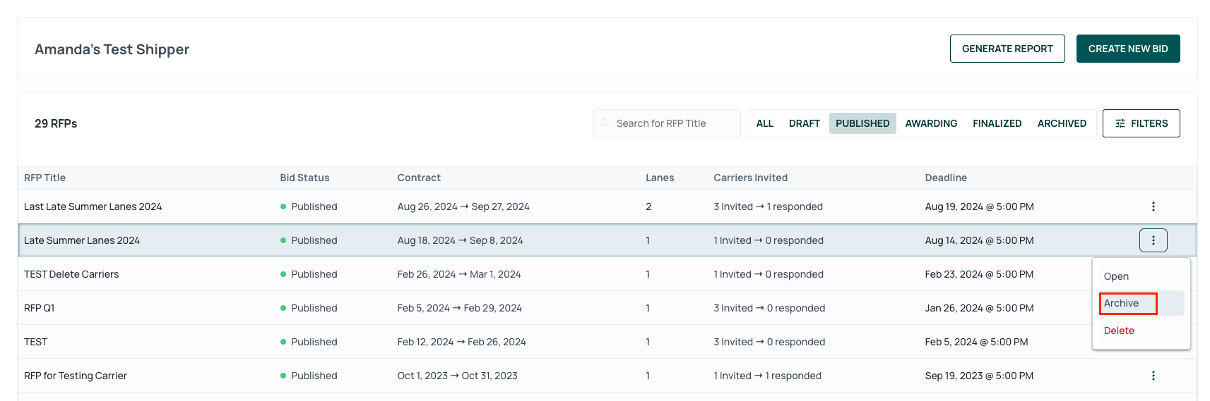Open the FILTERS panel button
The width and height of the screenshot is (1210, 401).
pos(1141,123)
